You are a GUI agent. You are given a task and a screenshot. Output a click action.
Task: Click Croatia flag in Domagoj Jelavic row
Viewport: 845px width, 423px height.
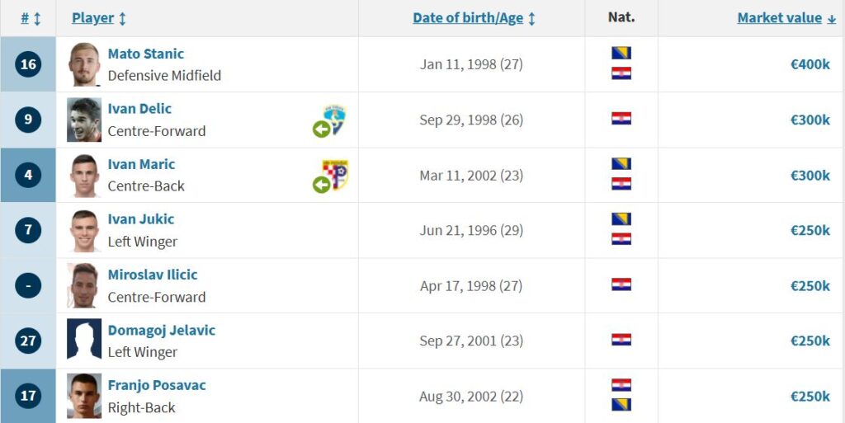click(621, 340)
